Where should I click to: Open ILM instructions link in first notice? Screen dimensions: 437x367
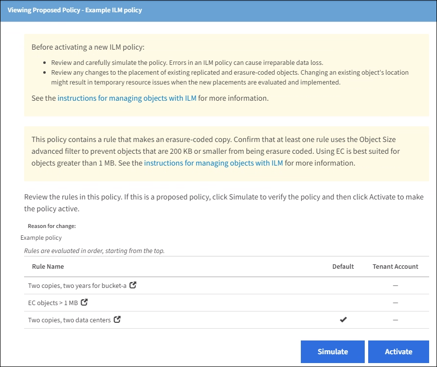tap(127, 98)
